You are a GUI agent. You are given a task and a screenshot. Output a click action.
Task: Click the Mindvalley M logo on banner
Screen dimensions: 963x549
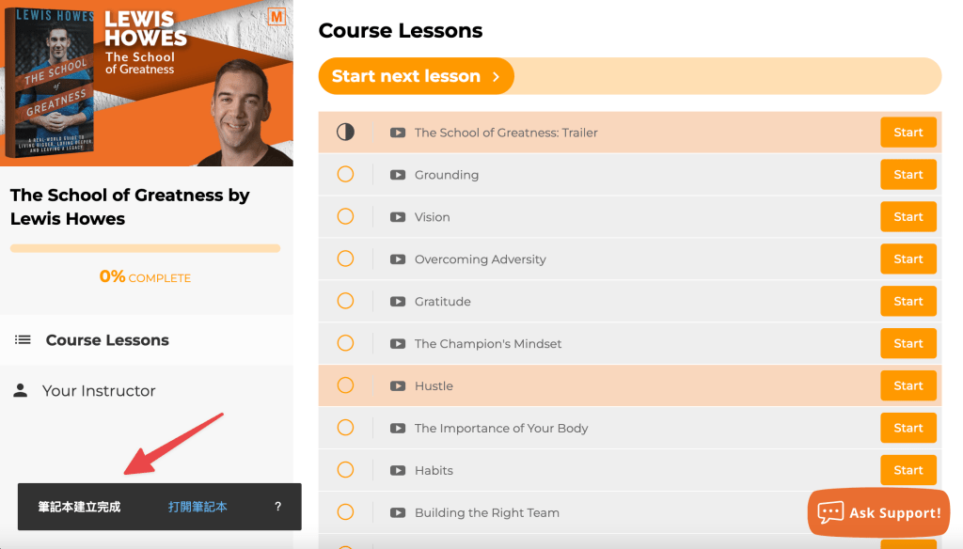[x=276, y=16]
